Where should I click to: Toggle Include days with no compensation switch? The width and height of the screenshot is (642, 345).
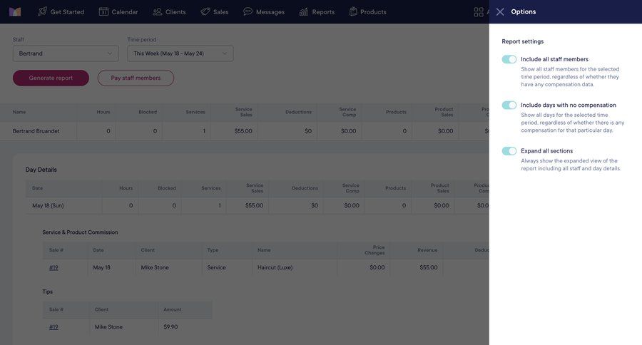(509, 105)
